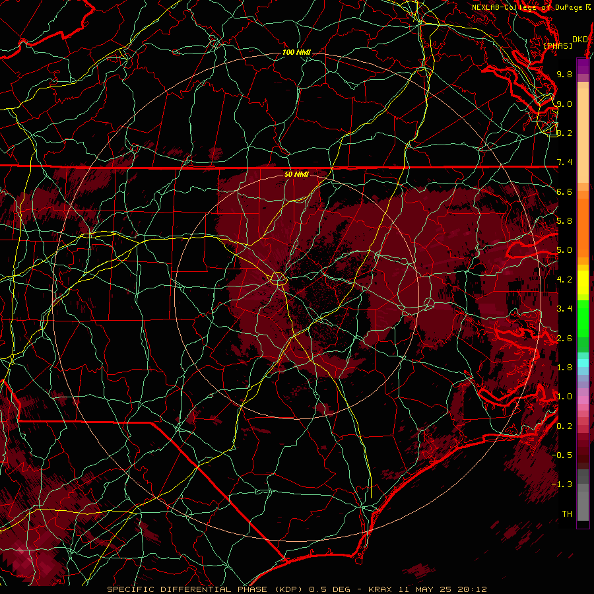594x594 pixels.
Task: Click the 5.0 value on color scale
Action: tap(564, 250)
